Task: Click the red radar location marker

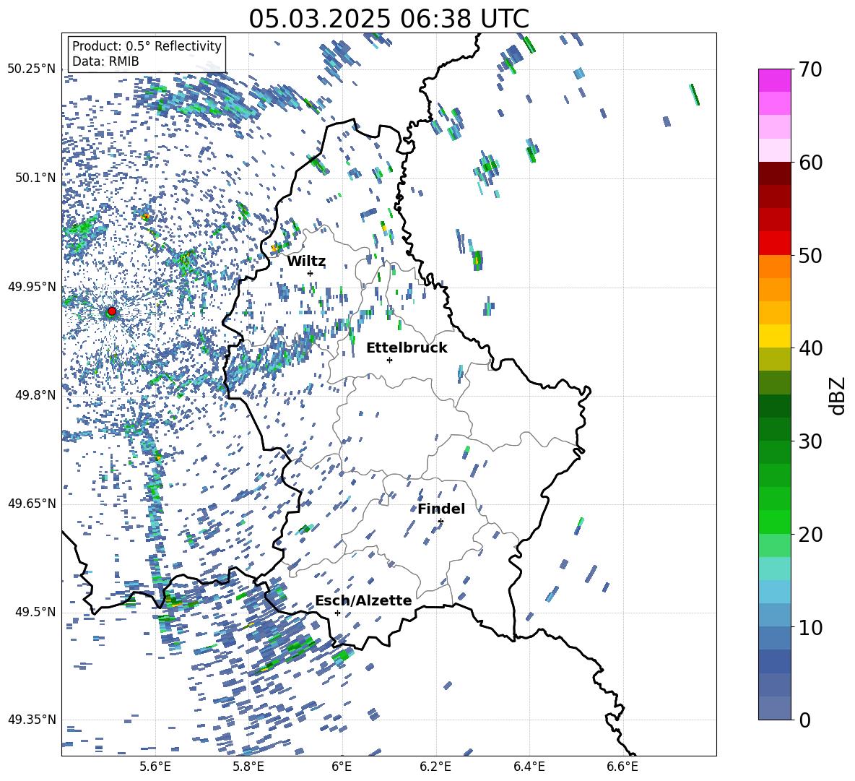Action: point(112,311)
